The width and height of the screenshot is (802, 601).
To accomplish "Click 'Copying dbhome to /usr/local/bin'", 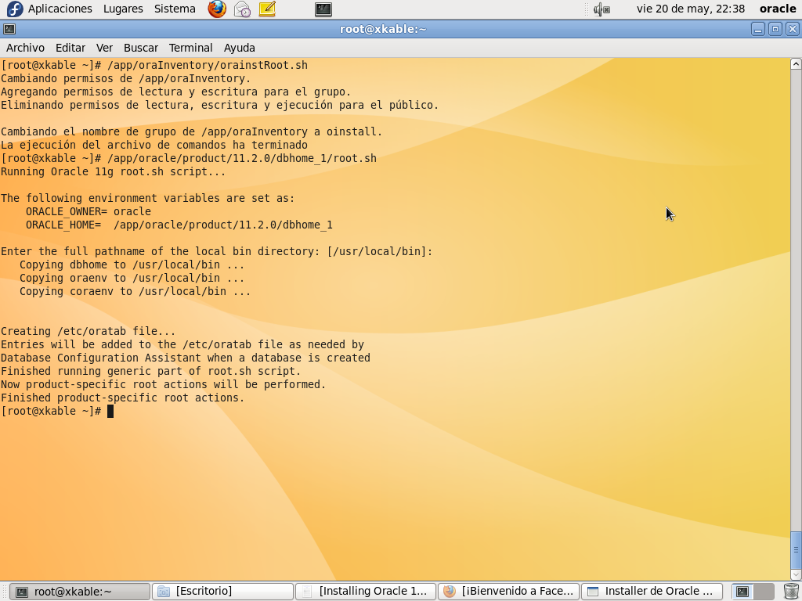I will pos(132,265).
